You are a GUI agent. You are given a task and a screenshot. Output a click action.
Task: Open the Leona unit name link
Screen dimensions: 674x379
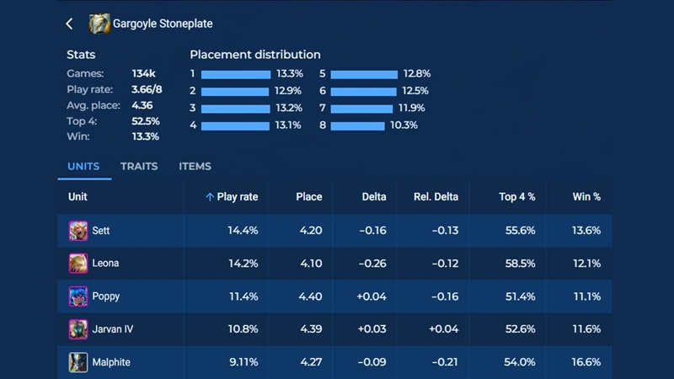[x=105, y=264]
